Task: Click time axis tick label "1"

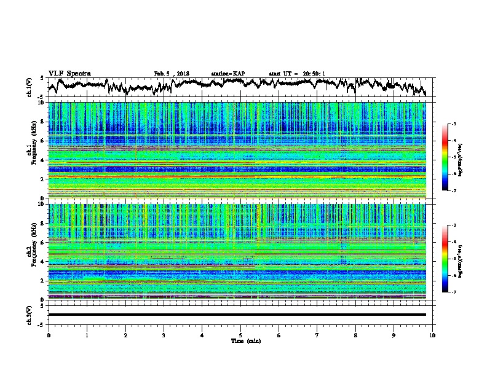Action: tap(87, 335)
